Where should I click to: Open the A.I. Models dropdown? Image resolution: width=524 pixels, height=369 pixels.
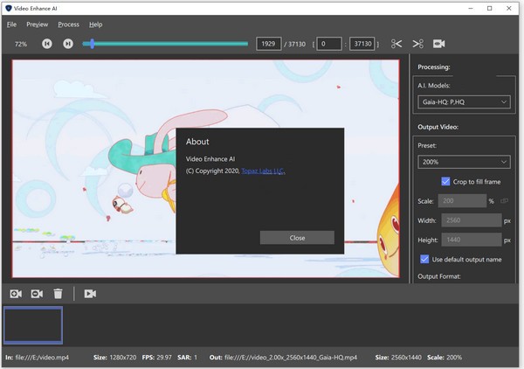pyautogui.click(x=463, y=102)
